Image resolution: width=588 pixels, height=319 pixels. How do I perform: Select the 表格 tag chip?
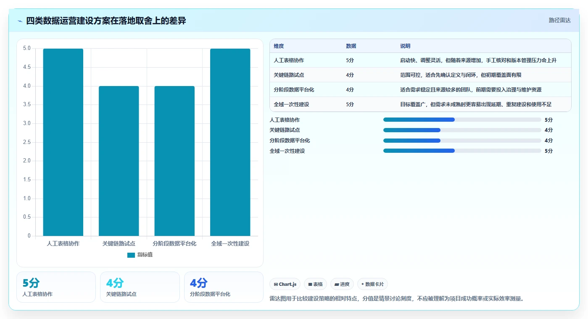[x=315, y=284]
